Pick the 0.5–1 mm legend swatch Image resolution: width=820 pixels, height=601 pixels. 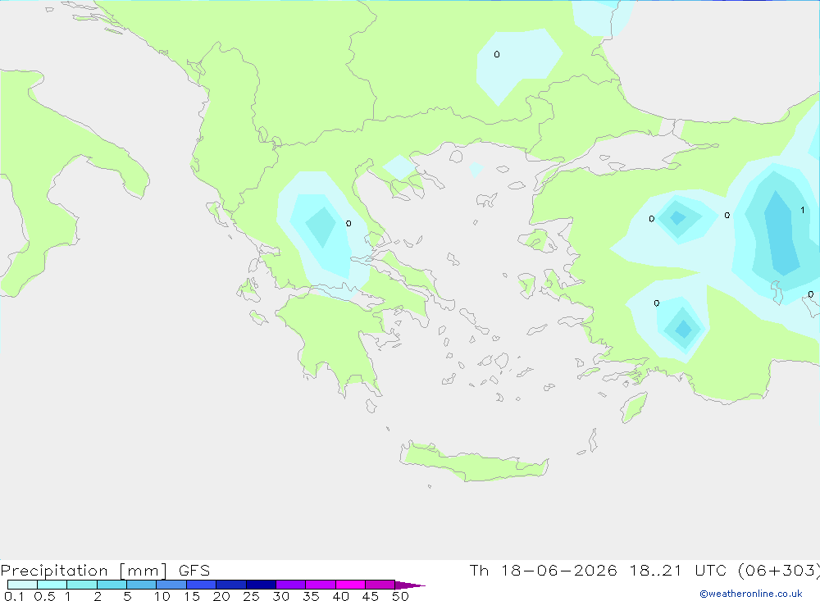coord(52,585)
